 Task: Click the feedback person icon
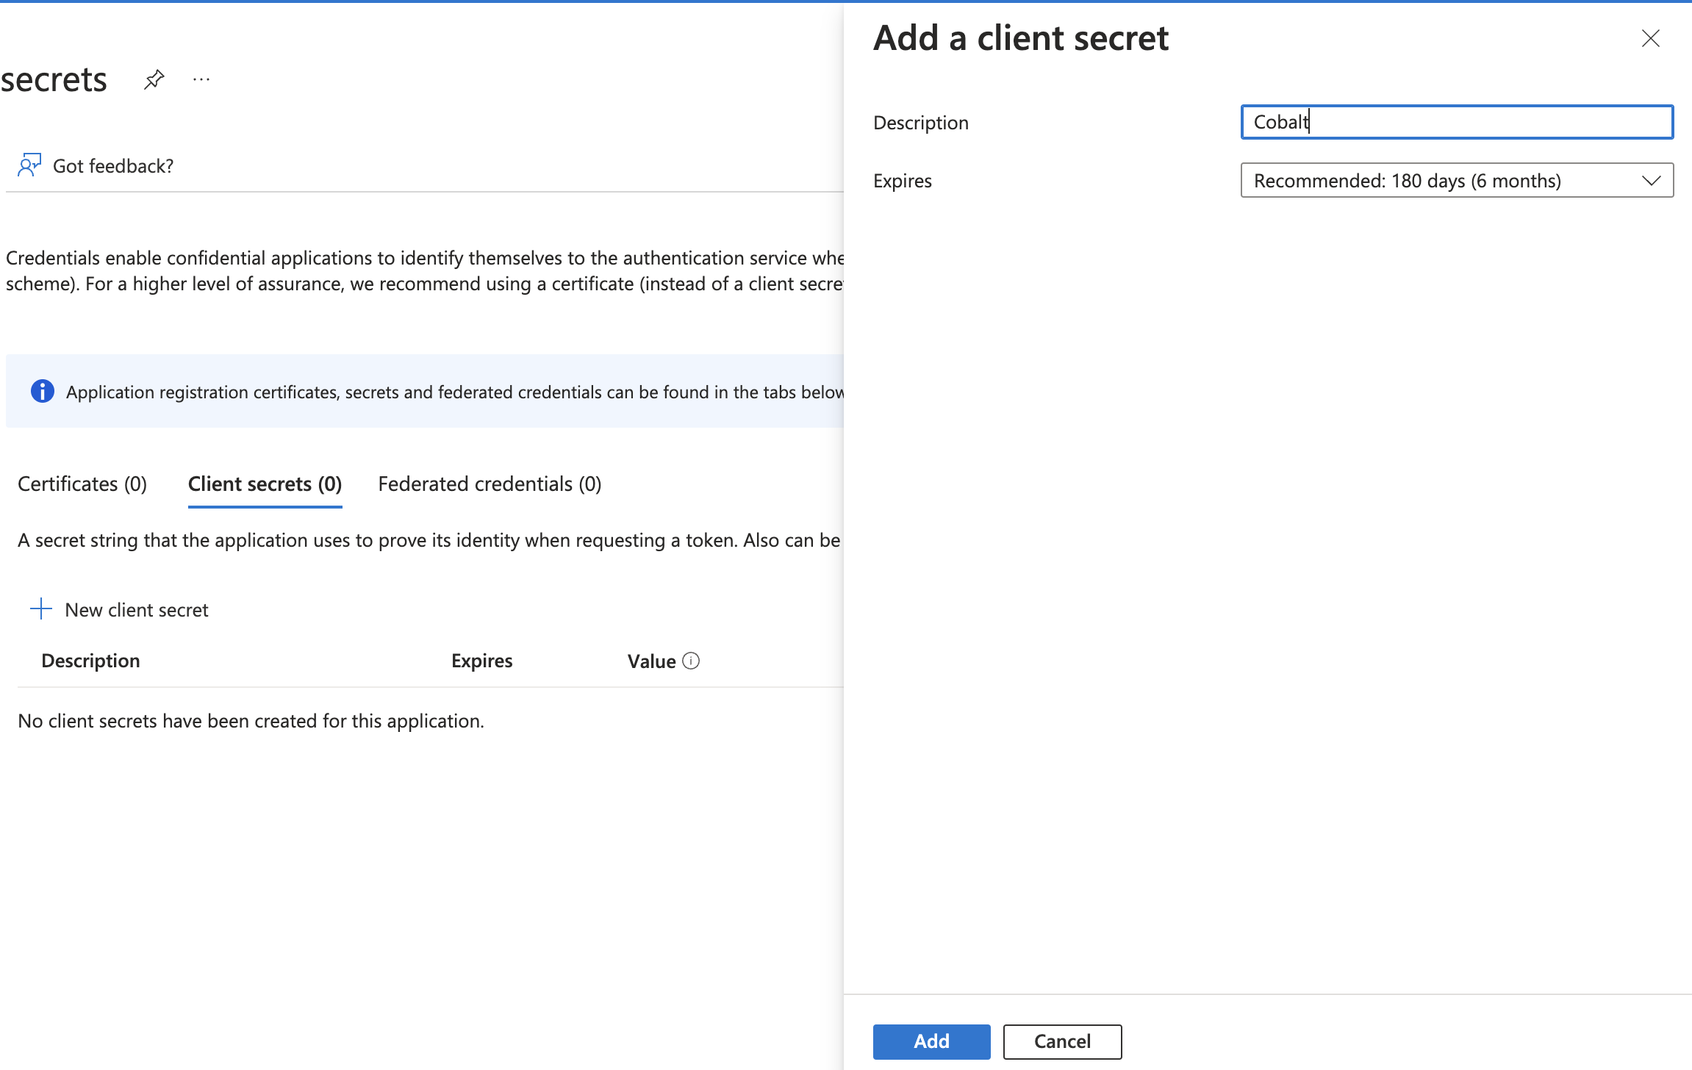tap(29, 165)
